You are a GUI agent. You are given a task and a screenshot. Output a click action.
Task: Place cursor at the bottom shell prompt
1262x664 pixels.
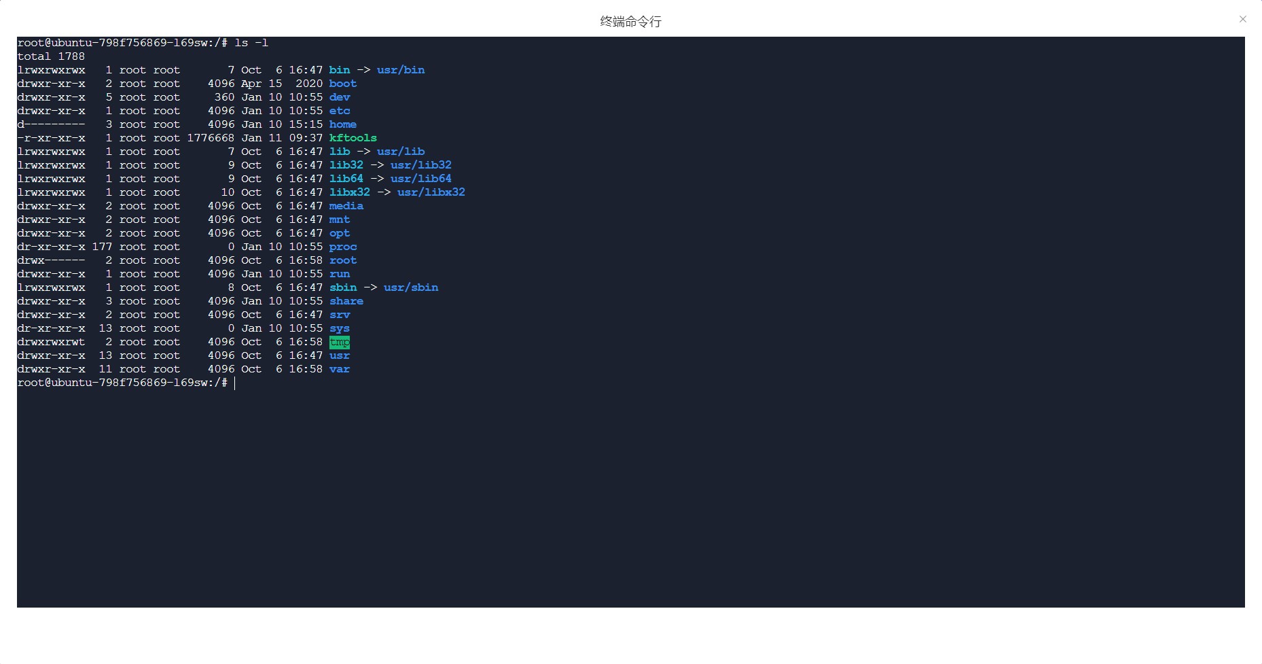coord(235,383)
